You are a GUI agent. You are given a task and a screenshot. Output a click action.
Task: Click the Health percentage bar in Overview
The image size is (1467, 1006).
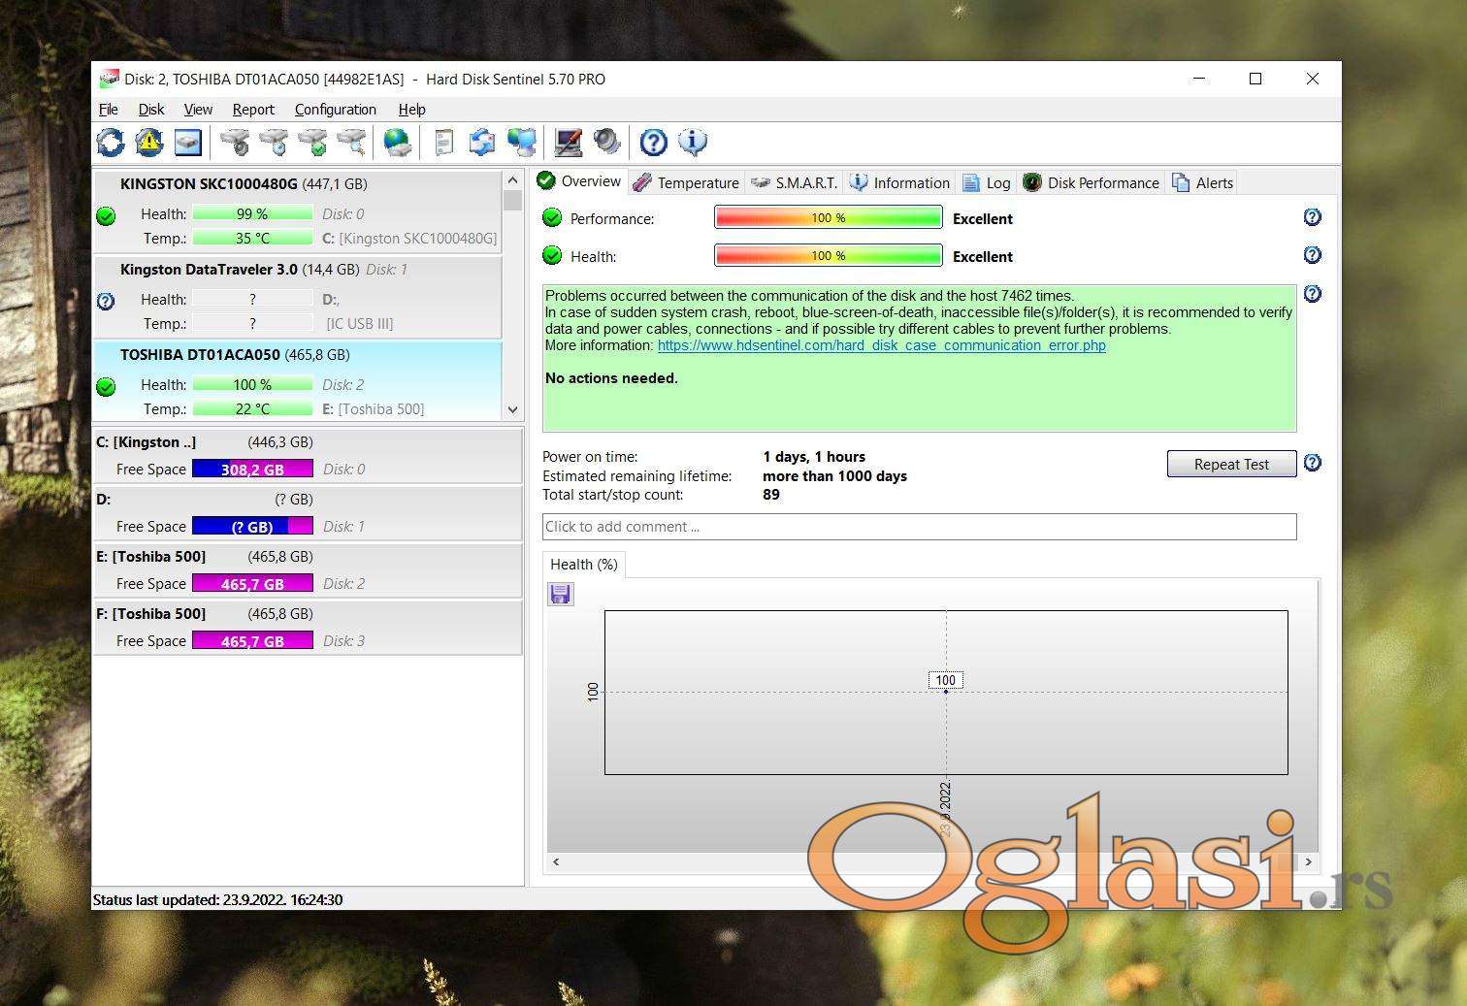(x=828, y=256)
